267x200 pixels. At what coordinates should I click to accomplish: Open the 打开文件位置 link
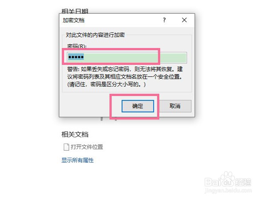pos(87,147)
